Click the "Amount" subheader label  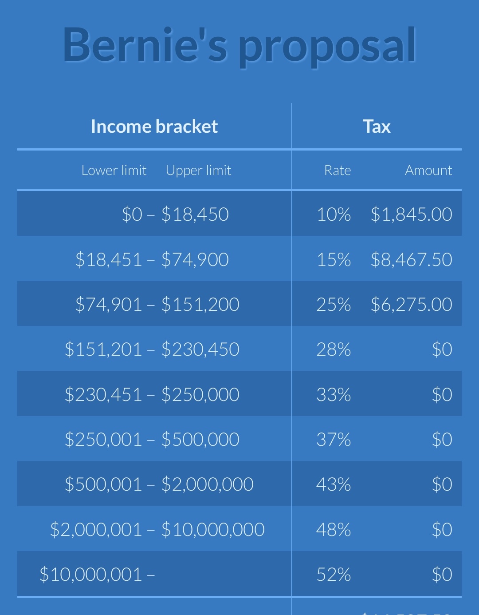click(x=428, y=171)
